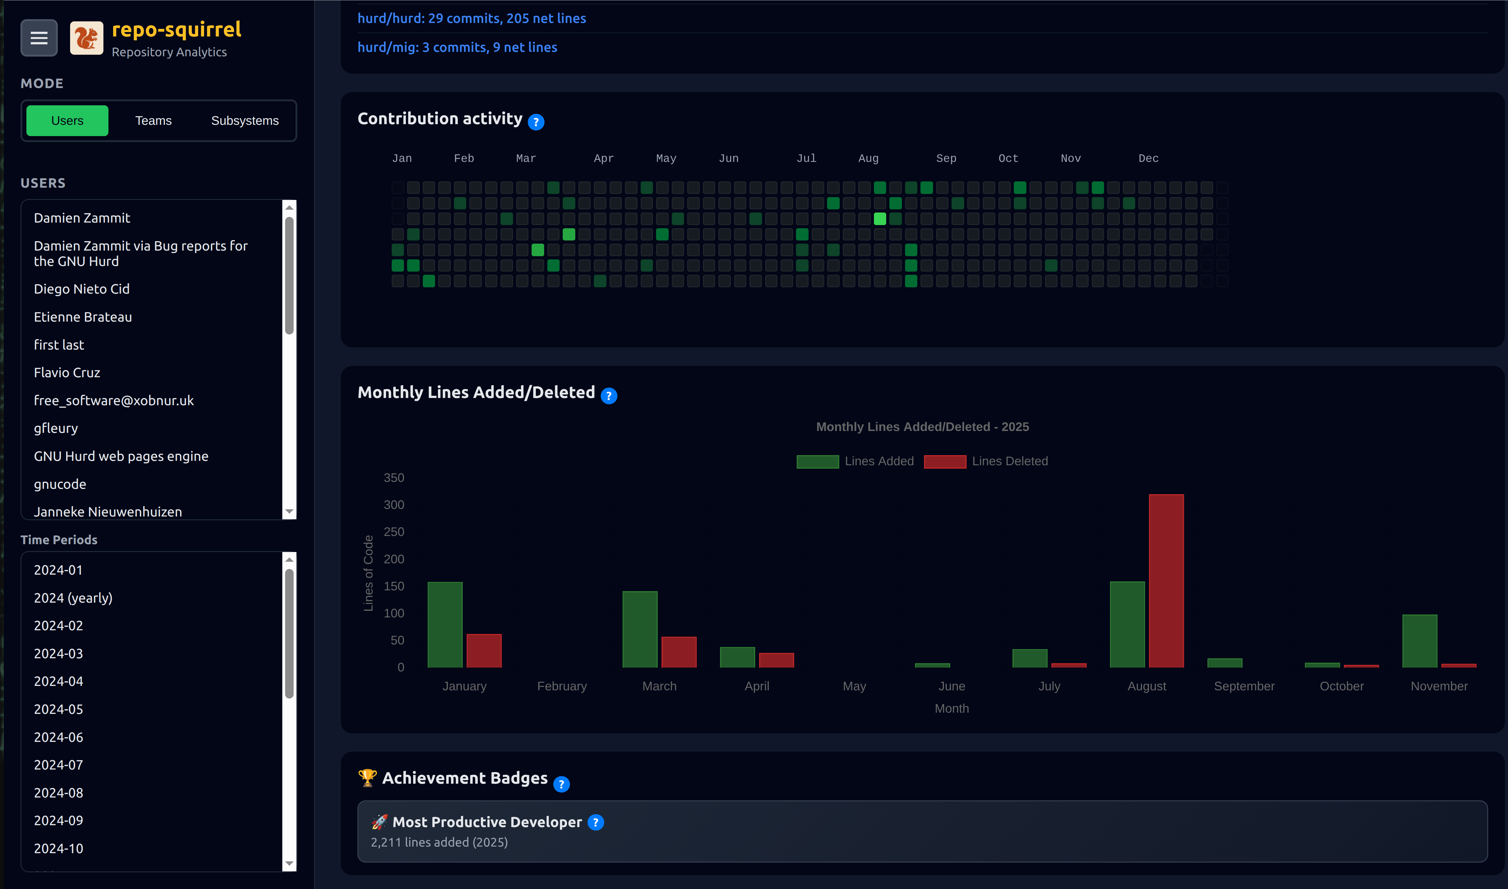Click the repo-squirrel squirrel logo

click(86, 37)
